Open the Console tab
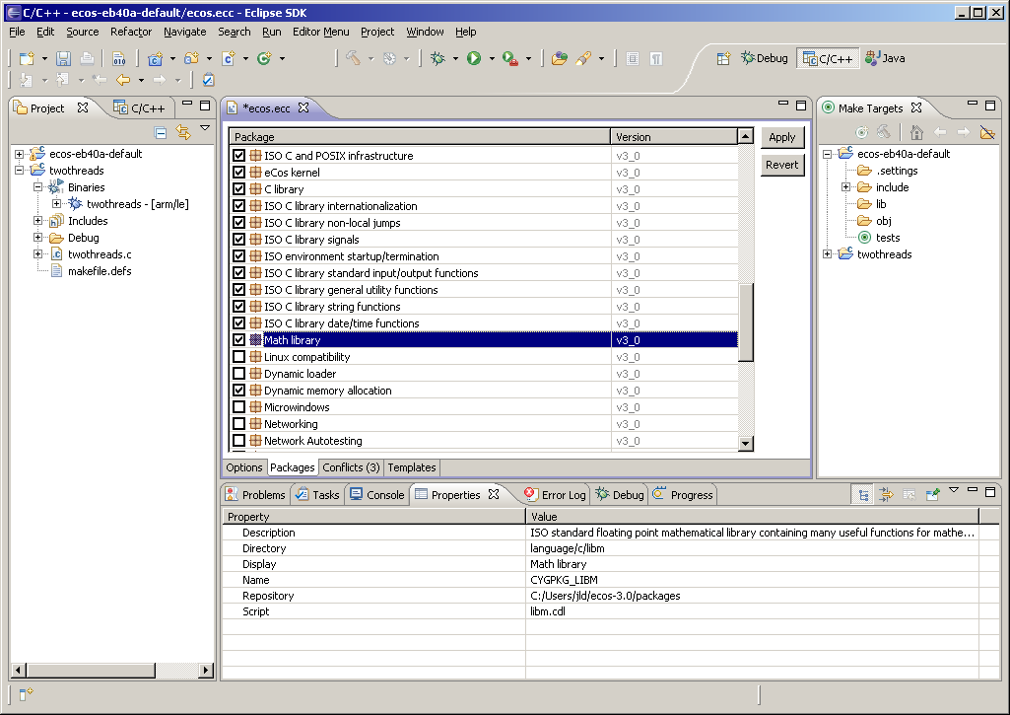 tap(377, 495)
